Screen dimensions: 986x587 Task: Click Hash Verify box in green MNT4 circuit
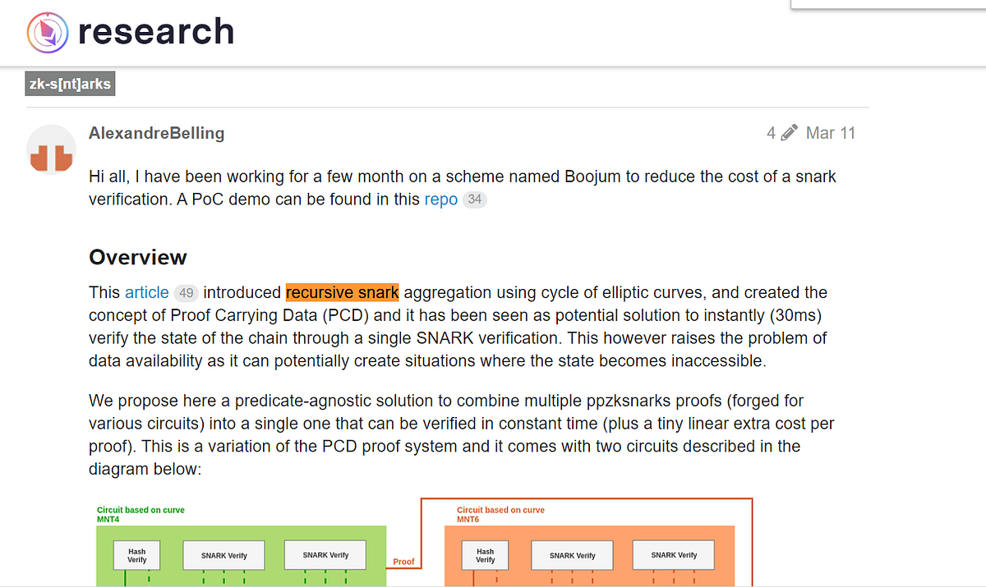(x=137, y=556)
